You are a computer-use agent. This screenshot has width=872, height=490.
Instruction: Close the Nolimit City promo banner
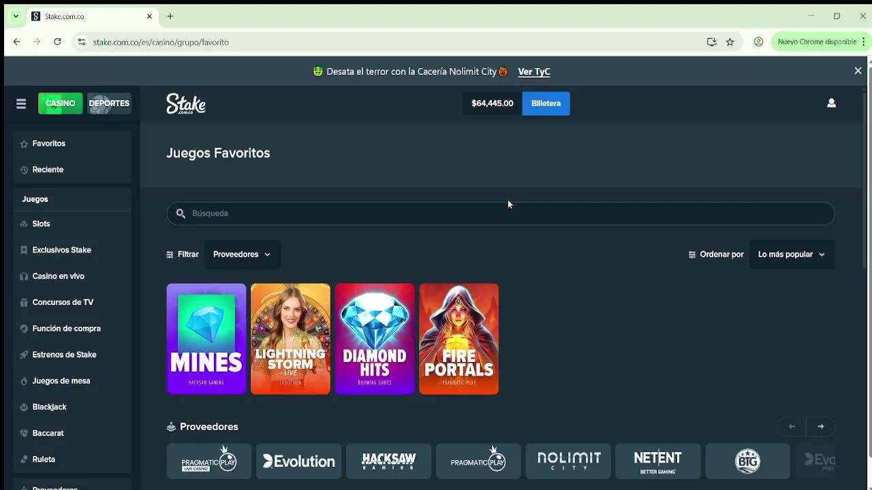(858, 71)
